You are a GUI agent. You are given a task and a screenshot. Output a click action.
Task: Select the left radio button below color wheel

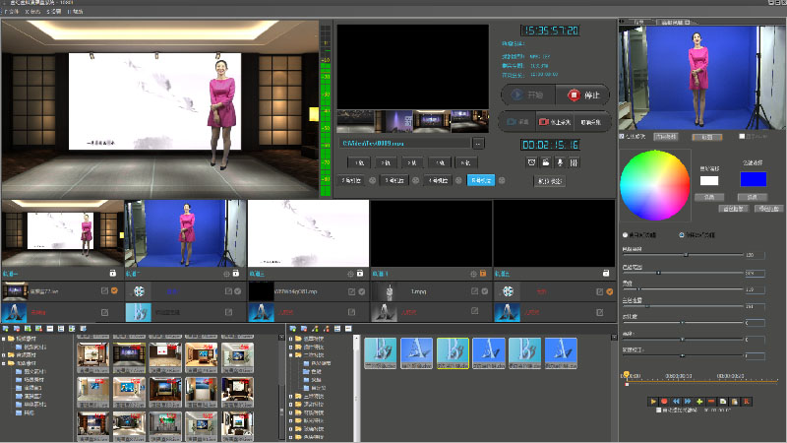(x=625, y=234)
